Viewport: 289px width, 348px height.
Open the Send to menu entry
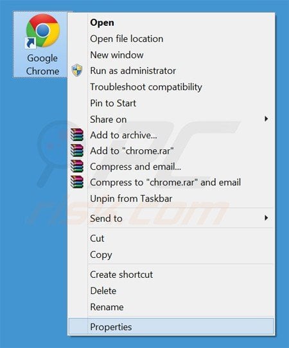point(171,219)
